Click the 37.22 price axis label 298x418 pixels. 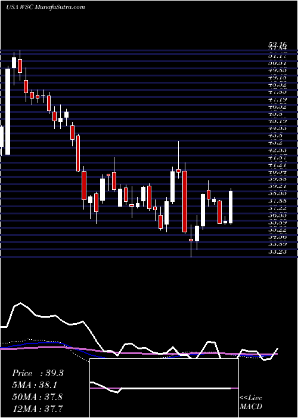pyautogui.click(x=278, y=208)
